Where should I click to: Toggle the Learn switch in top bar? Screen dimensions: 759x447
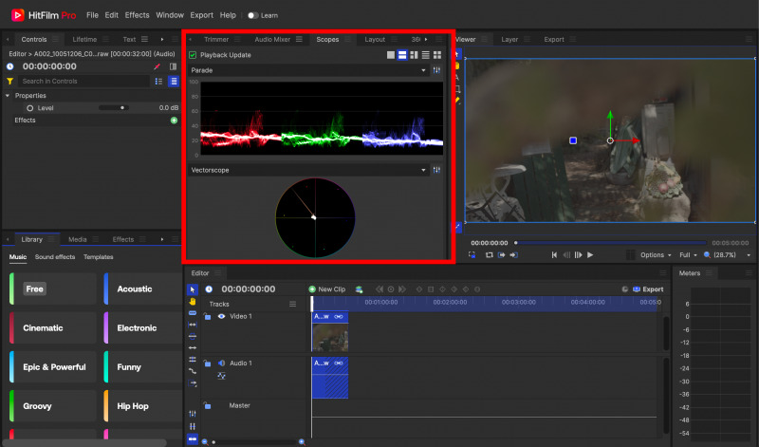pyautogui.click(x=252, y=15)
